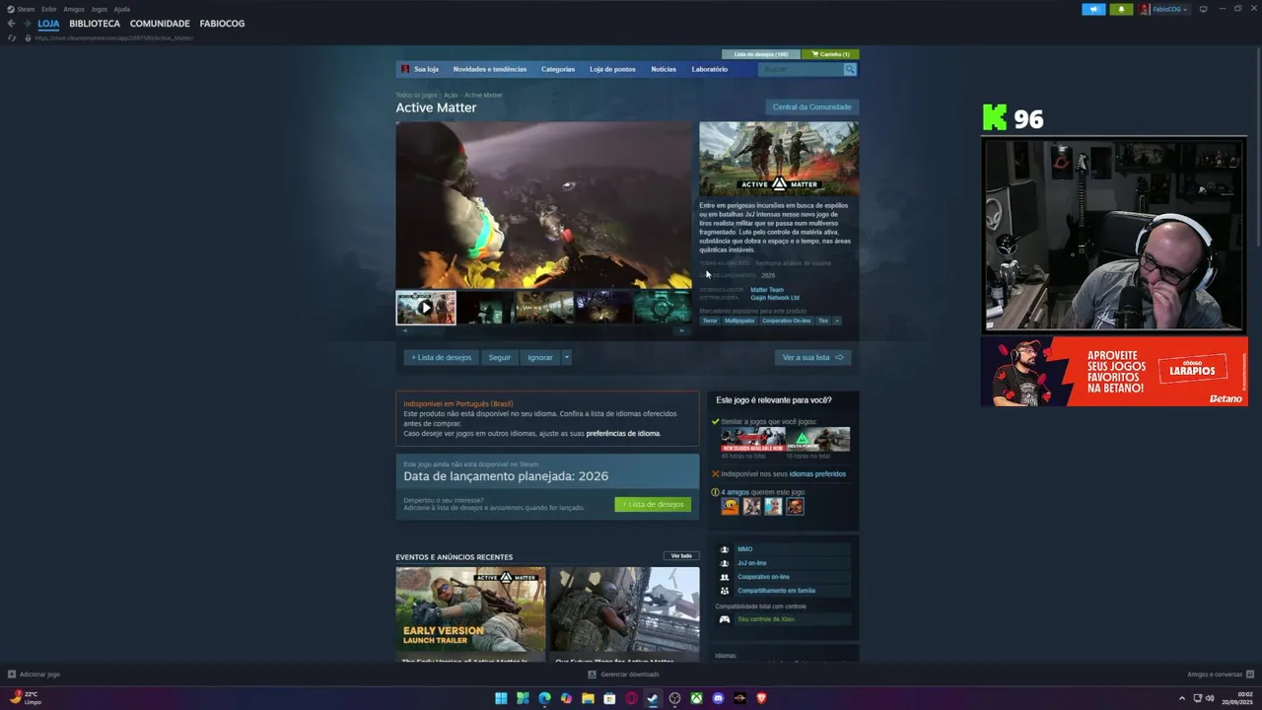Open idiomas preferidos link

(x=817, y=473)
